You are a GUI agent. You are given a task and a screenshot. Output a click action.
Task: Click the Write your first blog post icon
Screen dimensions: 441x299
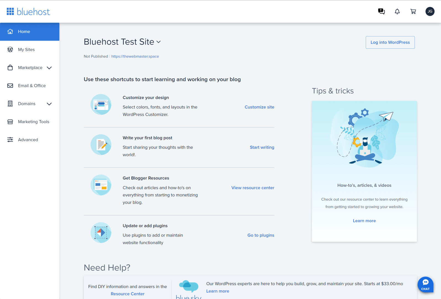coord(101,145)
